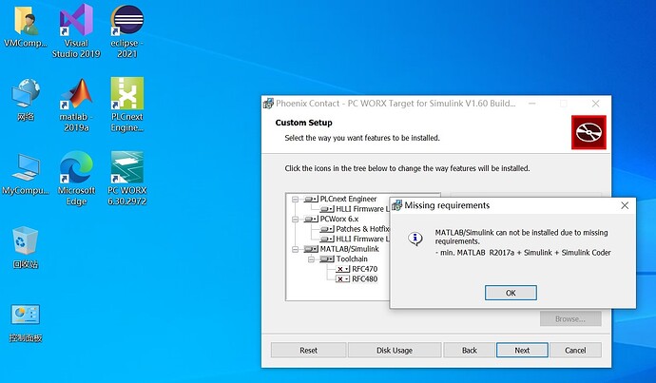Click the Reset button
656x383 pixels.
click(308, 351)
